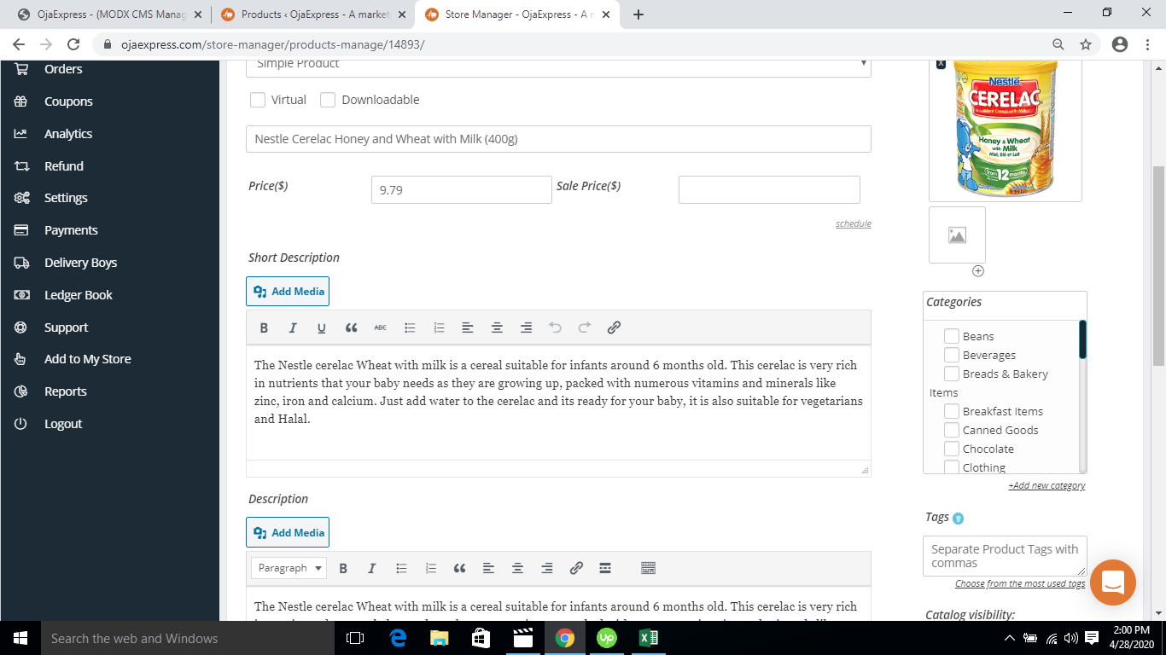This screenshot has width=1166, height=655.
Task: Open Orders in the sidebar
Action: pos(63,69)
